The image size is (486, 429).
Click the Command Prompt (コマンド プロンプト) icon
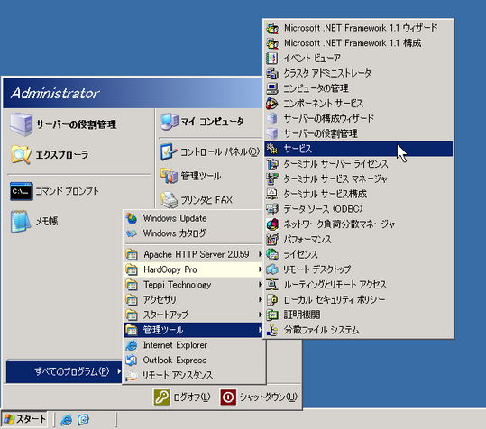click(21, 191)
